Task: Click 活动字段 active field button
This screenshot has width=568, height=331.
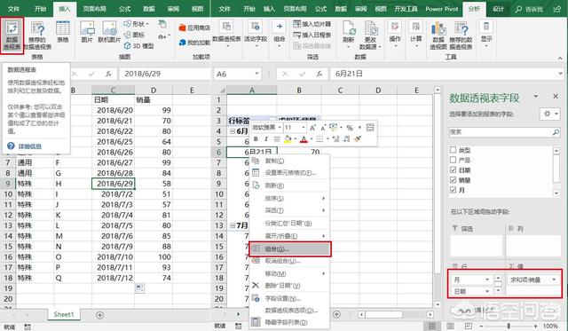Action: coord(256,34)
